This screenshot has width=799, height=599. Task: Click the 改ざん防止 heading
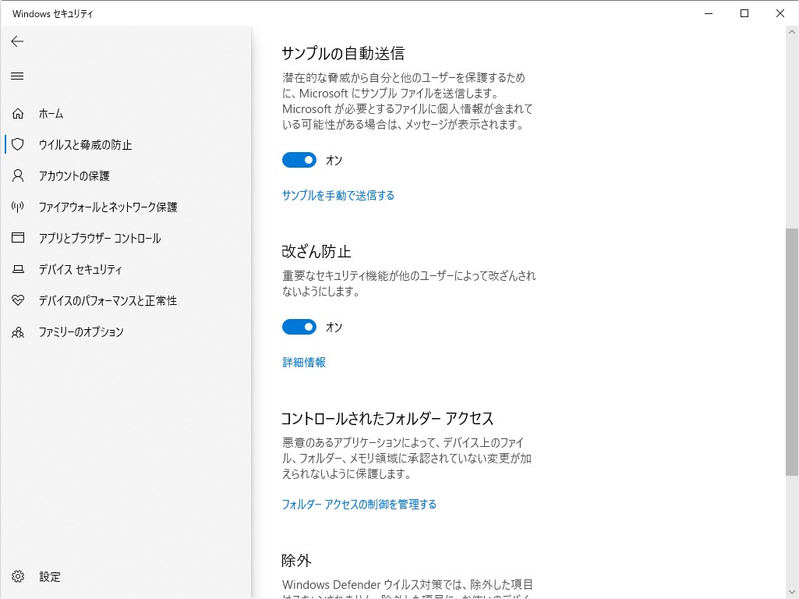[x=316, y=251]
